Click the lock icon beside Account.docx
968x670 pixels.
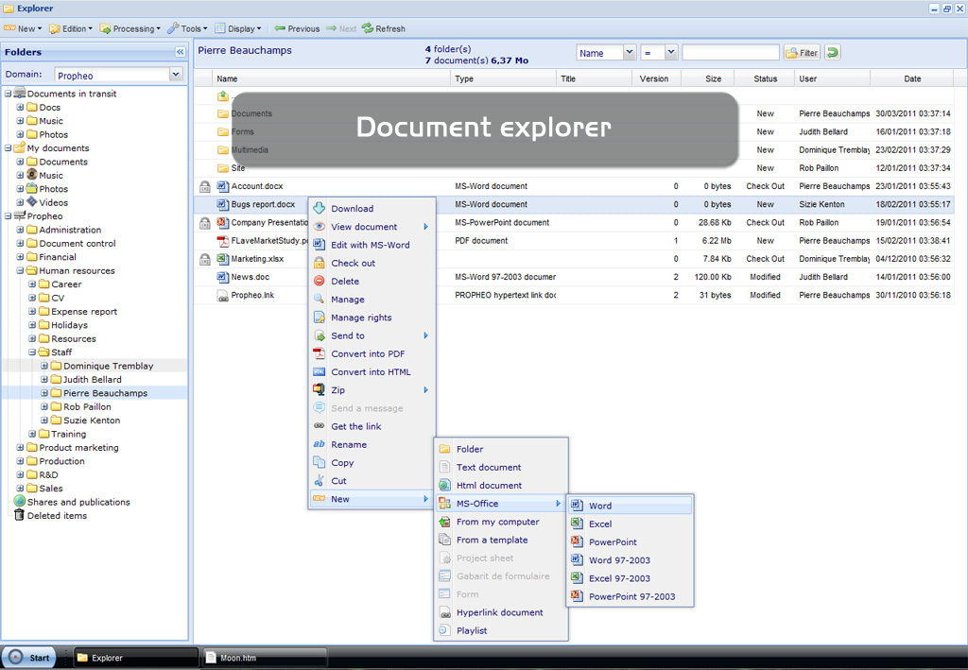pyautogui.click(x=204, y=186)
